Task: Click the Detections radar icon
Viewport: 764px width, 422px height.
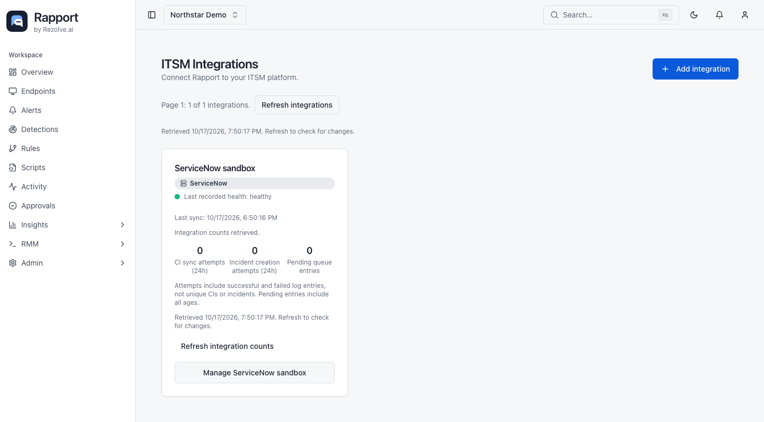Action: (x=13, y=129)
